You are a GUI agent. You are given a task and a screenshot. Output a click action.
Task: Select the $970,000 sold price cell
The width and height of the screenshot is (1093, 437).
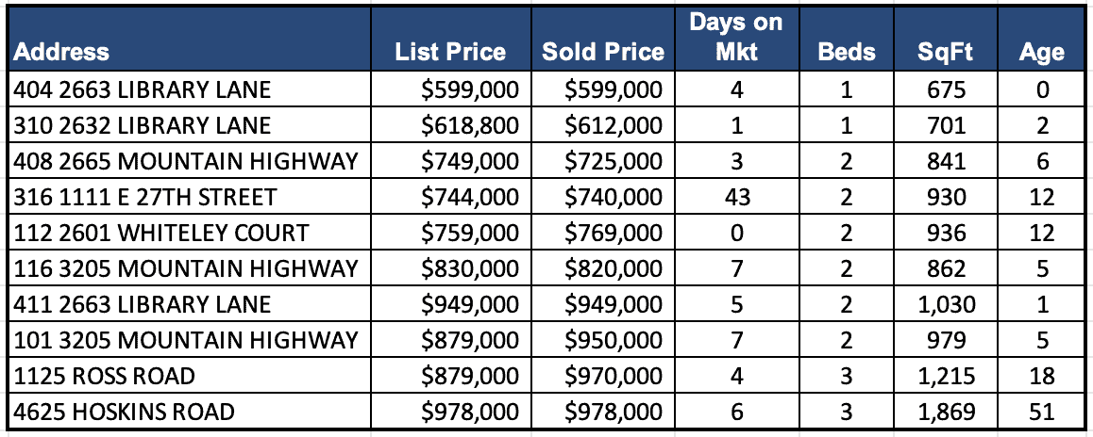click(615, 377)
